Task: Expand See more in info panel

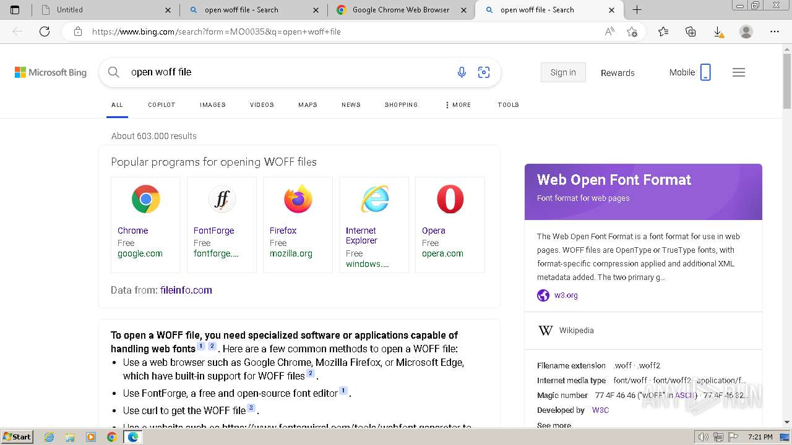Action: click(x=554, y=425)
